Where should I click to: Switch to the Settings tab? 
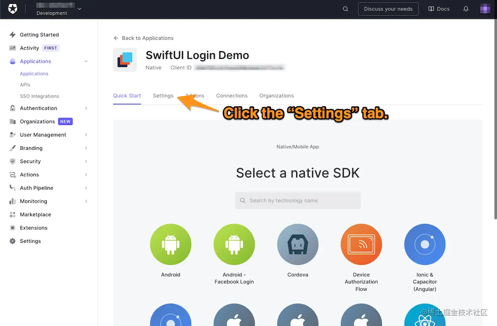[163, 96]
